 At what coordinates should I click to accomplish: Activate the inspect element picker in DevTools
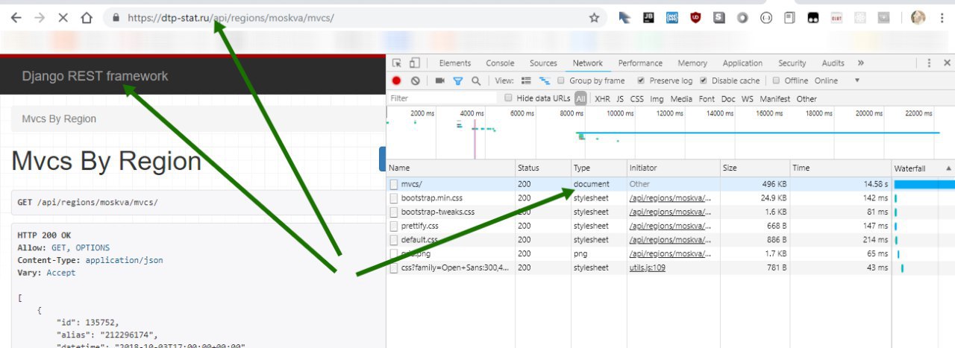397,63
